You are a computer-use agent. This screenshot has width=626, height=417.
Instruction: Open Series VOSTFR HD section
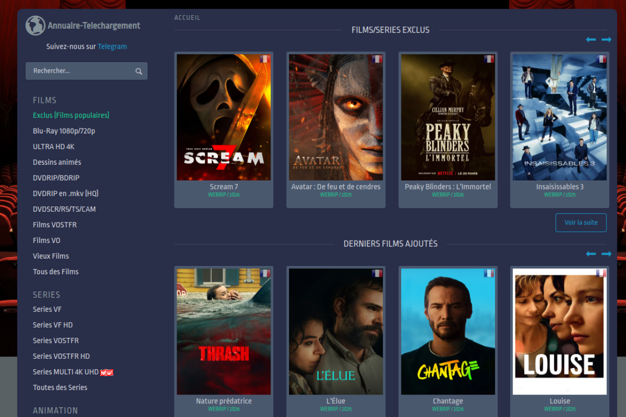coord(61,356)
